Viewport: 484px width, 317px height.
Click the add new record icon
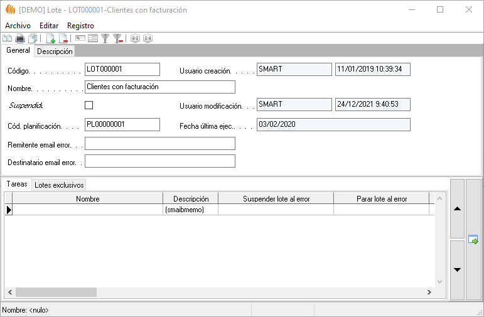pos(51,38)
